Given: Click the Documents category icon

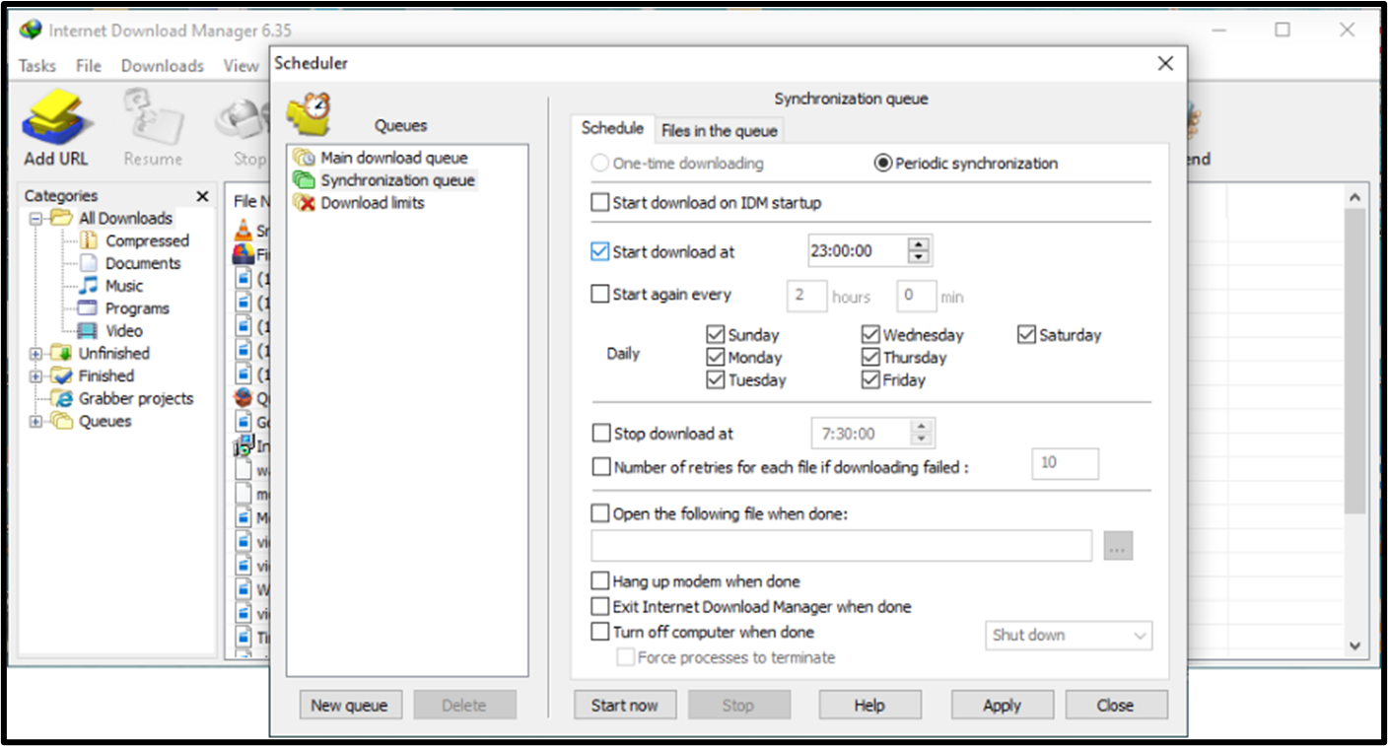Looking at the screenshot, I should [x=89, y=263].
